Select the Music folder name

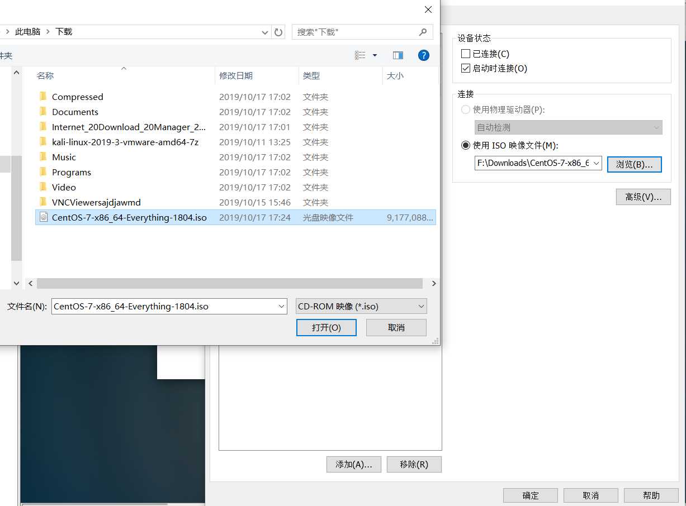click(64, 157)
